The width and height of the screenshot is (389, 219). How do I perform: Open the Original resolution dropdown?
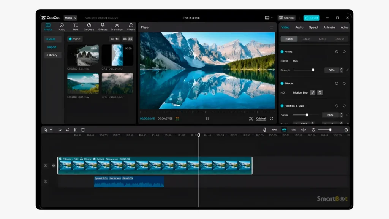click(x=261, y=118)
